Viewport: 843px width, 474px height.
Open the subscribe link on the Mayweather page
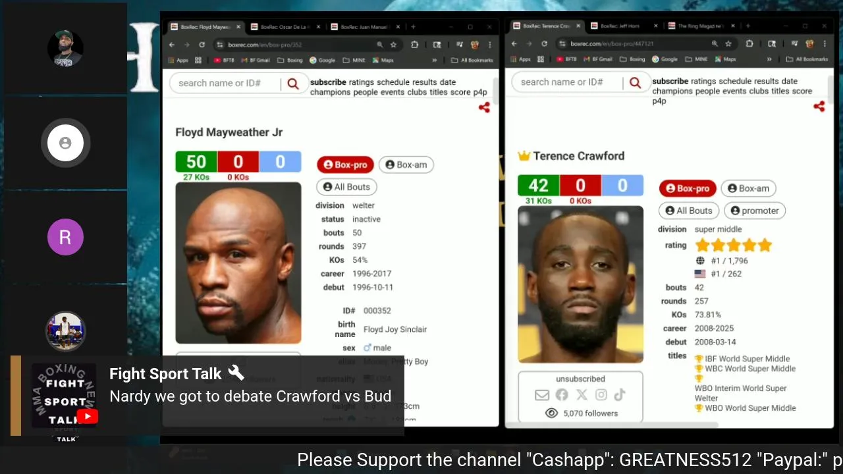[x=328, y=82]
